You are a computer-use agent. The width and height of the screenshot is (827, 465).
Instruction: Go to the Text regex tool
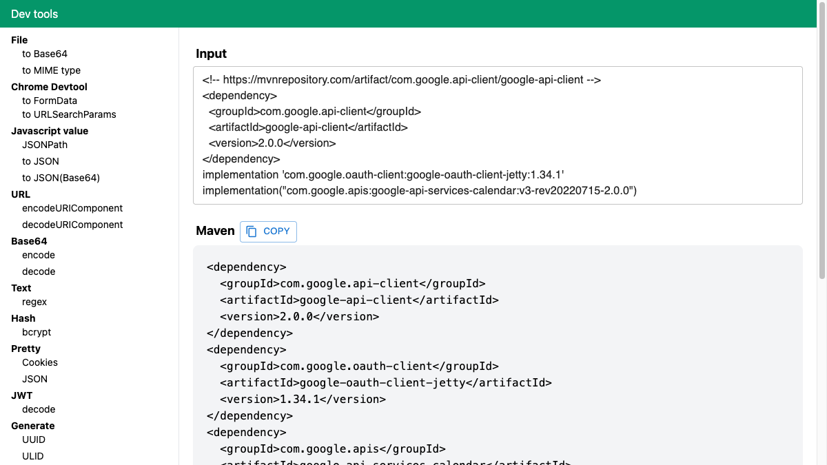pyautogui.click(x=34, y=302)
